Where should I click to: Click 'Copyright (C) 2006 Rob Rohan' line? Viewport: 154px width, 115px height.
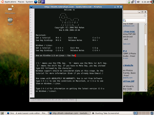(69, 28)
